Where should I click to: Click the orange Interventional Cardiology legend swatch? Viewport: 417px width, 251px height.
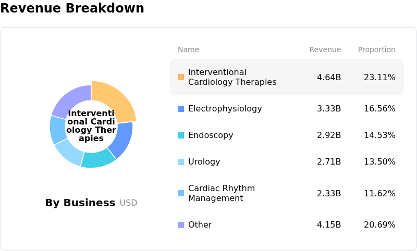(x=181, y=77)
